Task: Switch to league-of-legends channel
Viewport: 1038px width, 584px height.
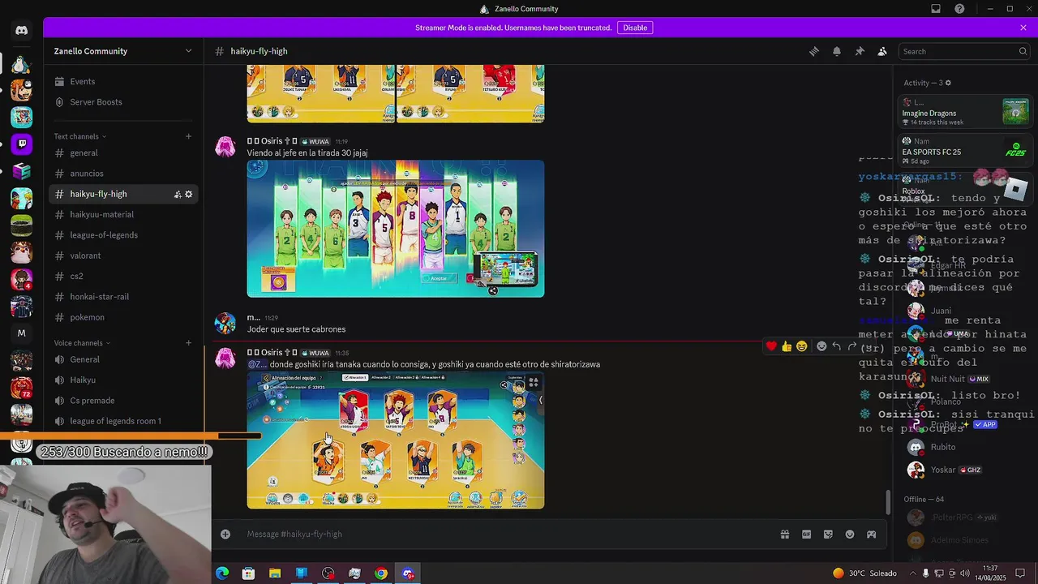Action: coord(123,235)
